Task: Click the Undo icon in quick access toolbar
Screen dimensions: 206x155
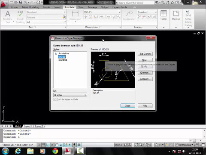Action: (x=25, y=2)
